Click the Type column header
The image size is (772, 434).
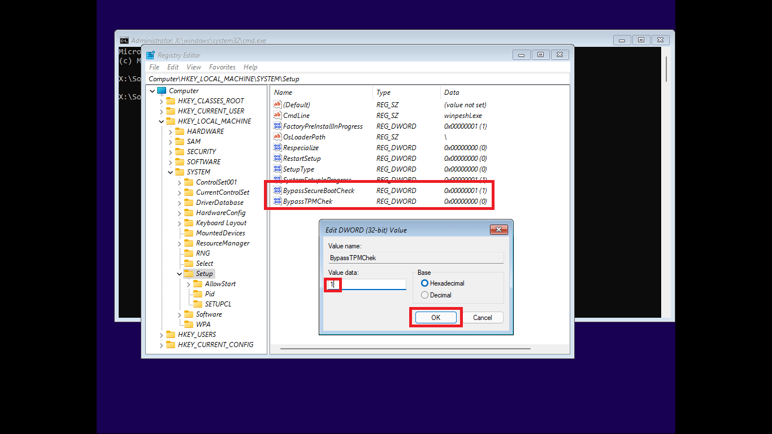coord(407,93)
